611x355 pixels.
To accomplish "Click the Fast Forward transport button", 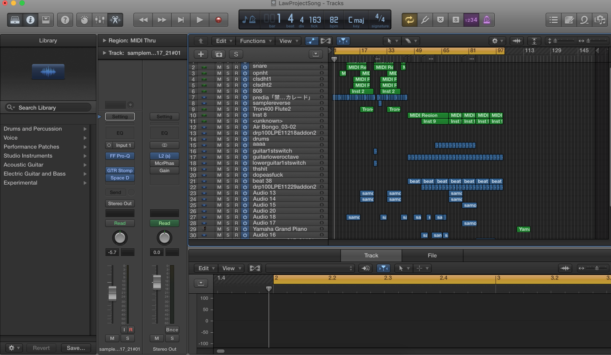I will (162, 20).
